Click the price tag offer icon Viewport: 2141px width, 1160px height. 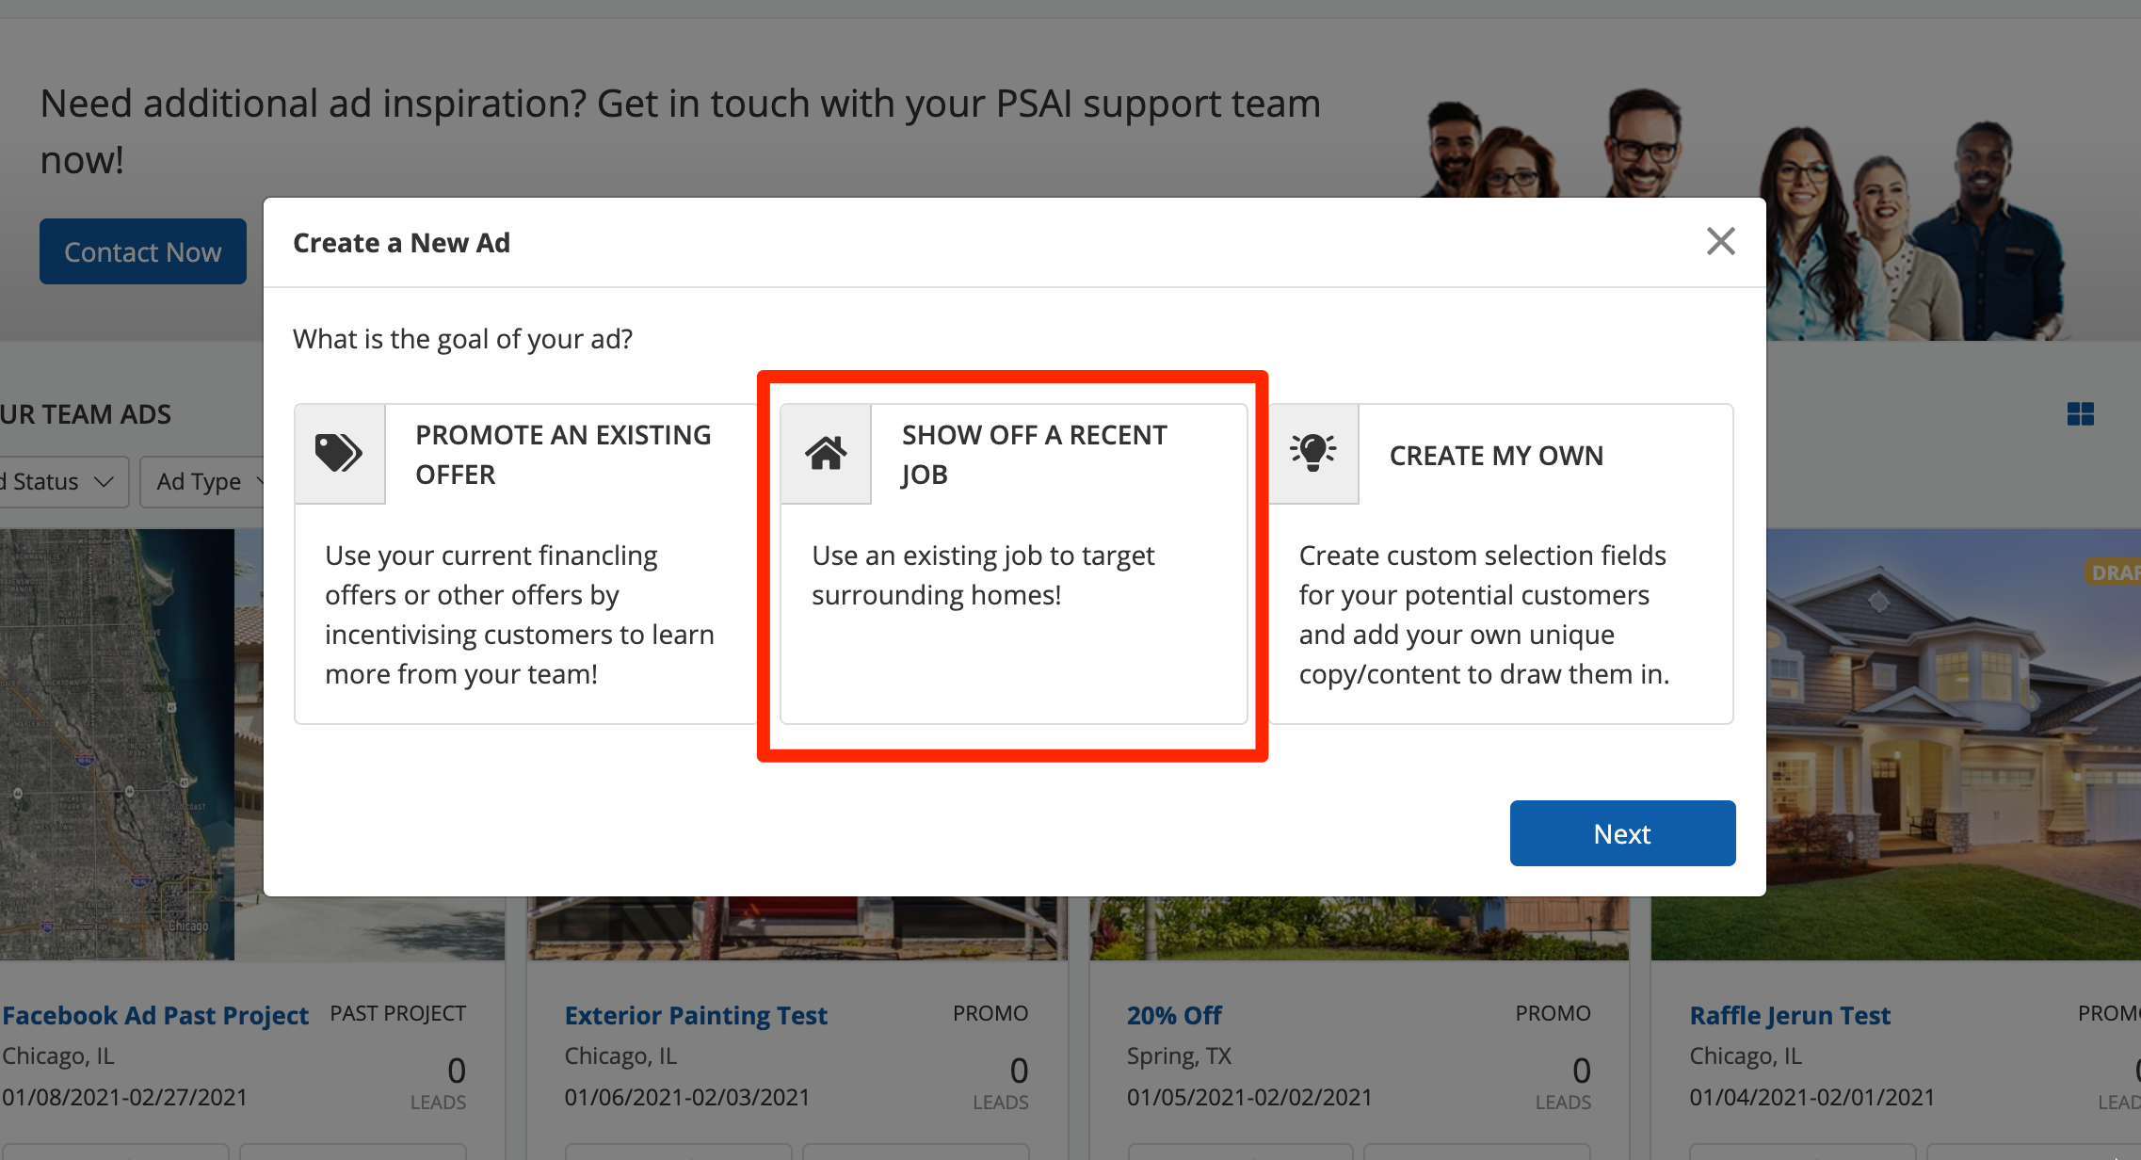339,454
